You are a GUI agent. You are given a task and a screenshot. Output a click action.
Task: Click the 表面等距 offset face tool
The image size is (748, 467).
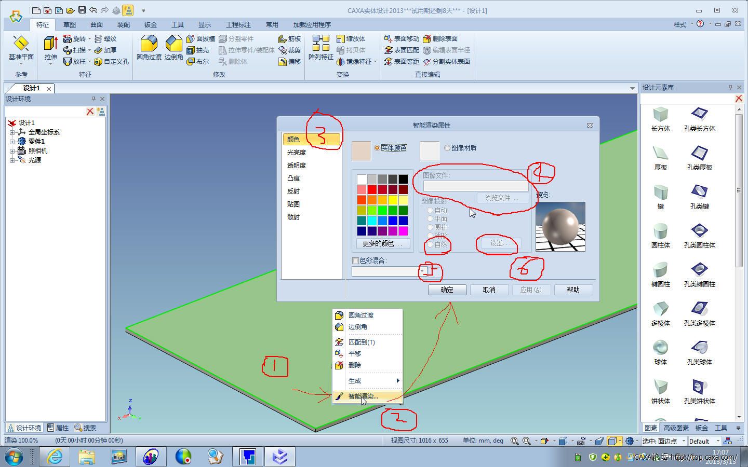click(402, 62)
